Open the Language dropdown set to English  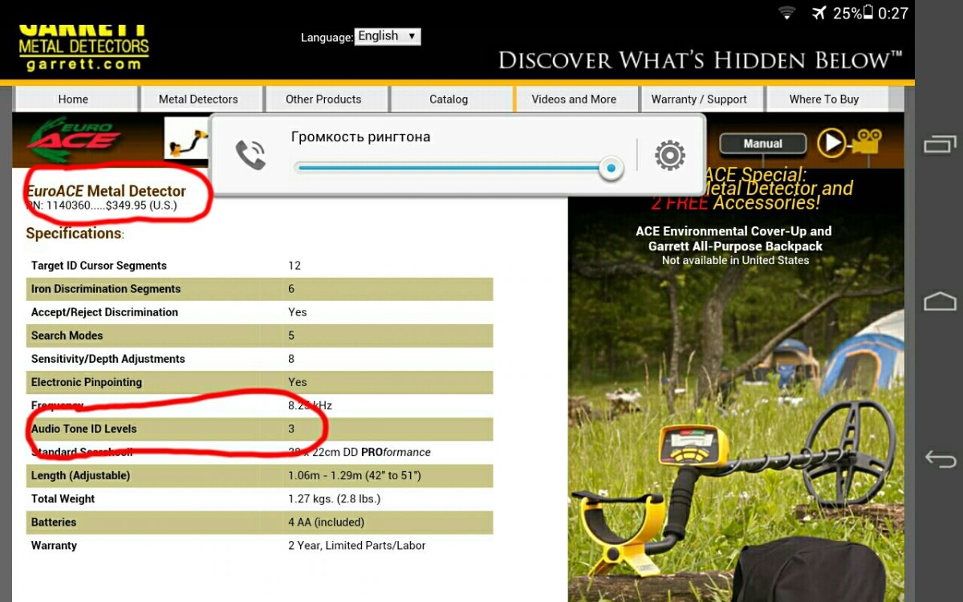(388, 36)
